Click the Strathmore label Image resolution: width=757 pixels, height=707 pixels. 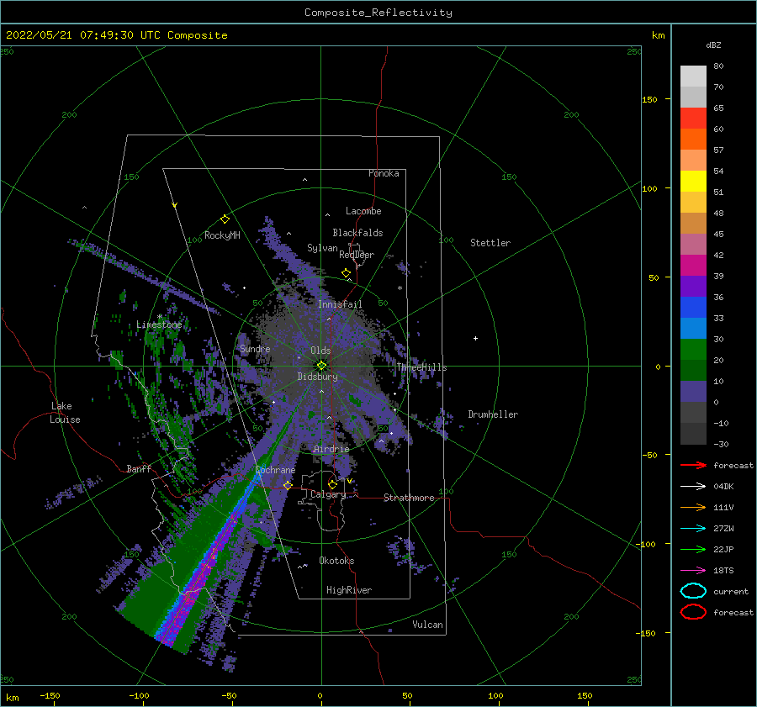[409, 498]
